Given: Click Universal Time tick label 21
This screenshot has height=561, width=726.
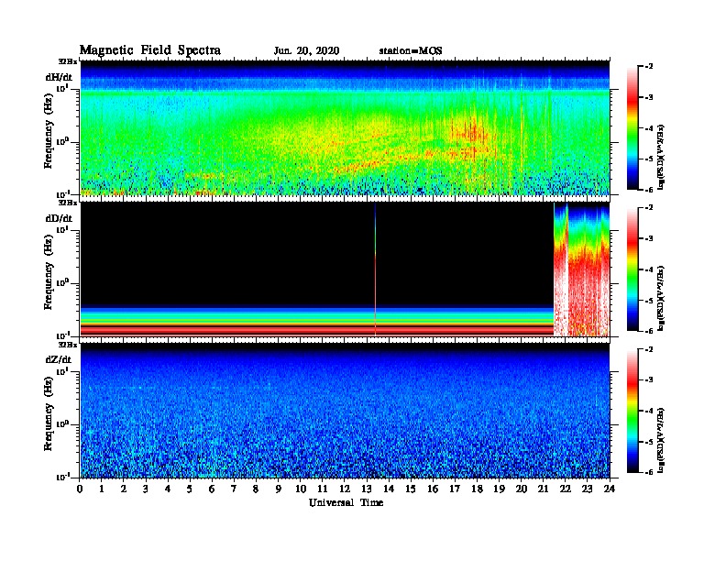Looking at the screenshot, I should 543,489.
